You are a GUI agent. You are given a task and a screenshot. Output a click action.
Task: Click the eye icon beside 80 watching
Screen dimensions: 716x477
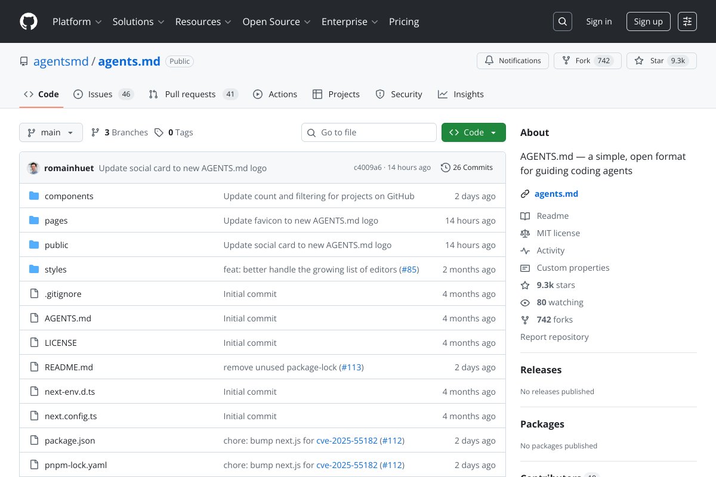pyautogui.click(x=525, y=302)
